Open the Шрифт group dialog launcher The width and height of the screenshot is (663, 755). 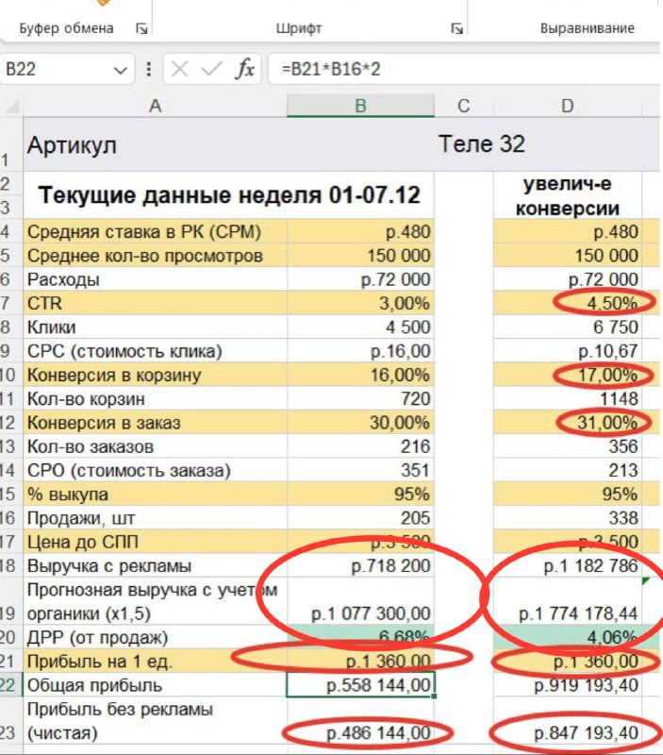click(x=457, y=29)
